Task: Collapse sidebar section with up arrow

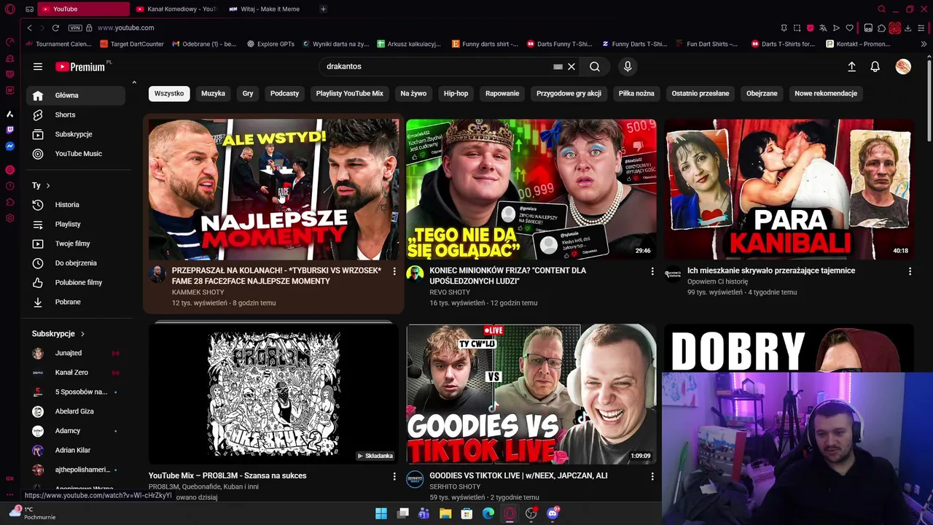Action: [134, 82]
